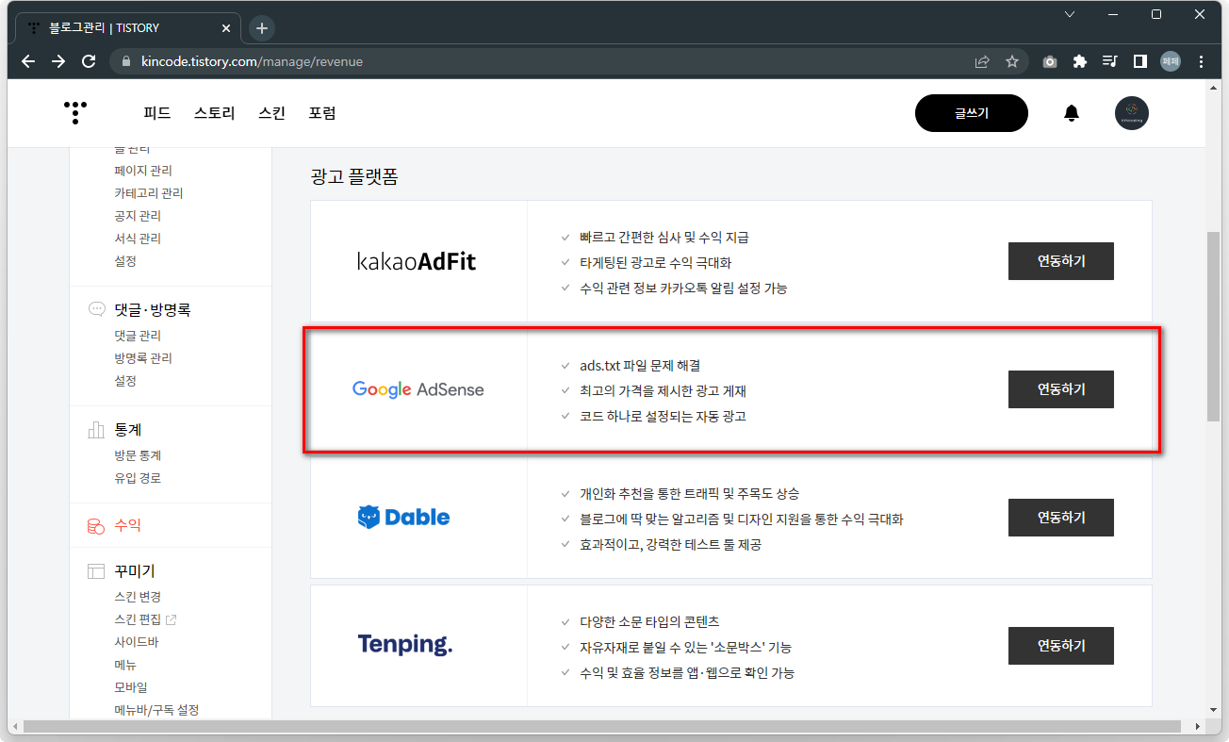
Task: Bookmark this page with star icon
Action: (x=1012, y=61)
